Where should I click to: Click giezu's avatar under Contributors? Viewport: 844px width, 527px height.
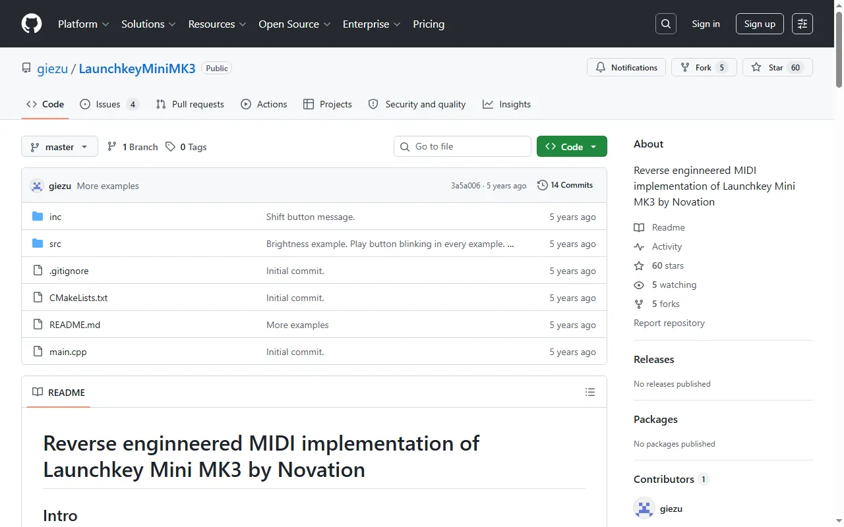[x=644, y=509]
